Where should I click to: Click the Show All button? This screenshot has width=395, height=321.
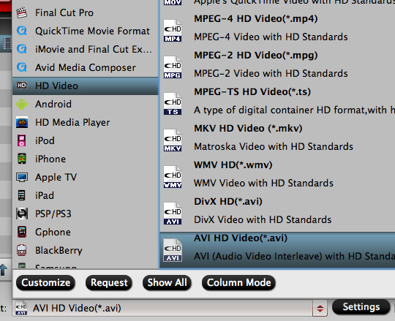click(x=167, y=282)
